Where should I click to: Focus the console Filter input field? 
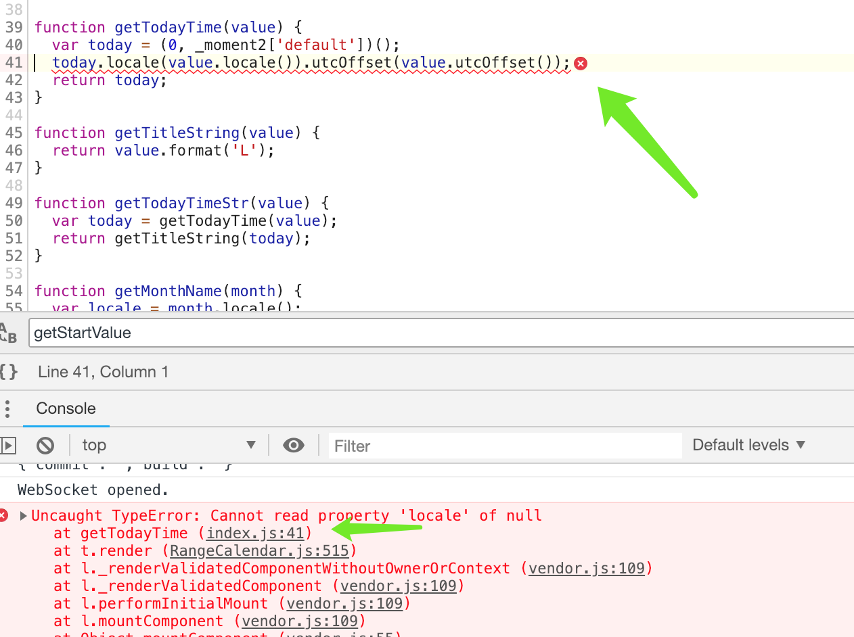tap(505, 446)
